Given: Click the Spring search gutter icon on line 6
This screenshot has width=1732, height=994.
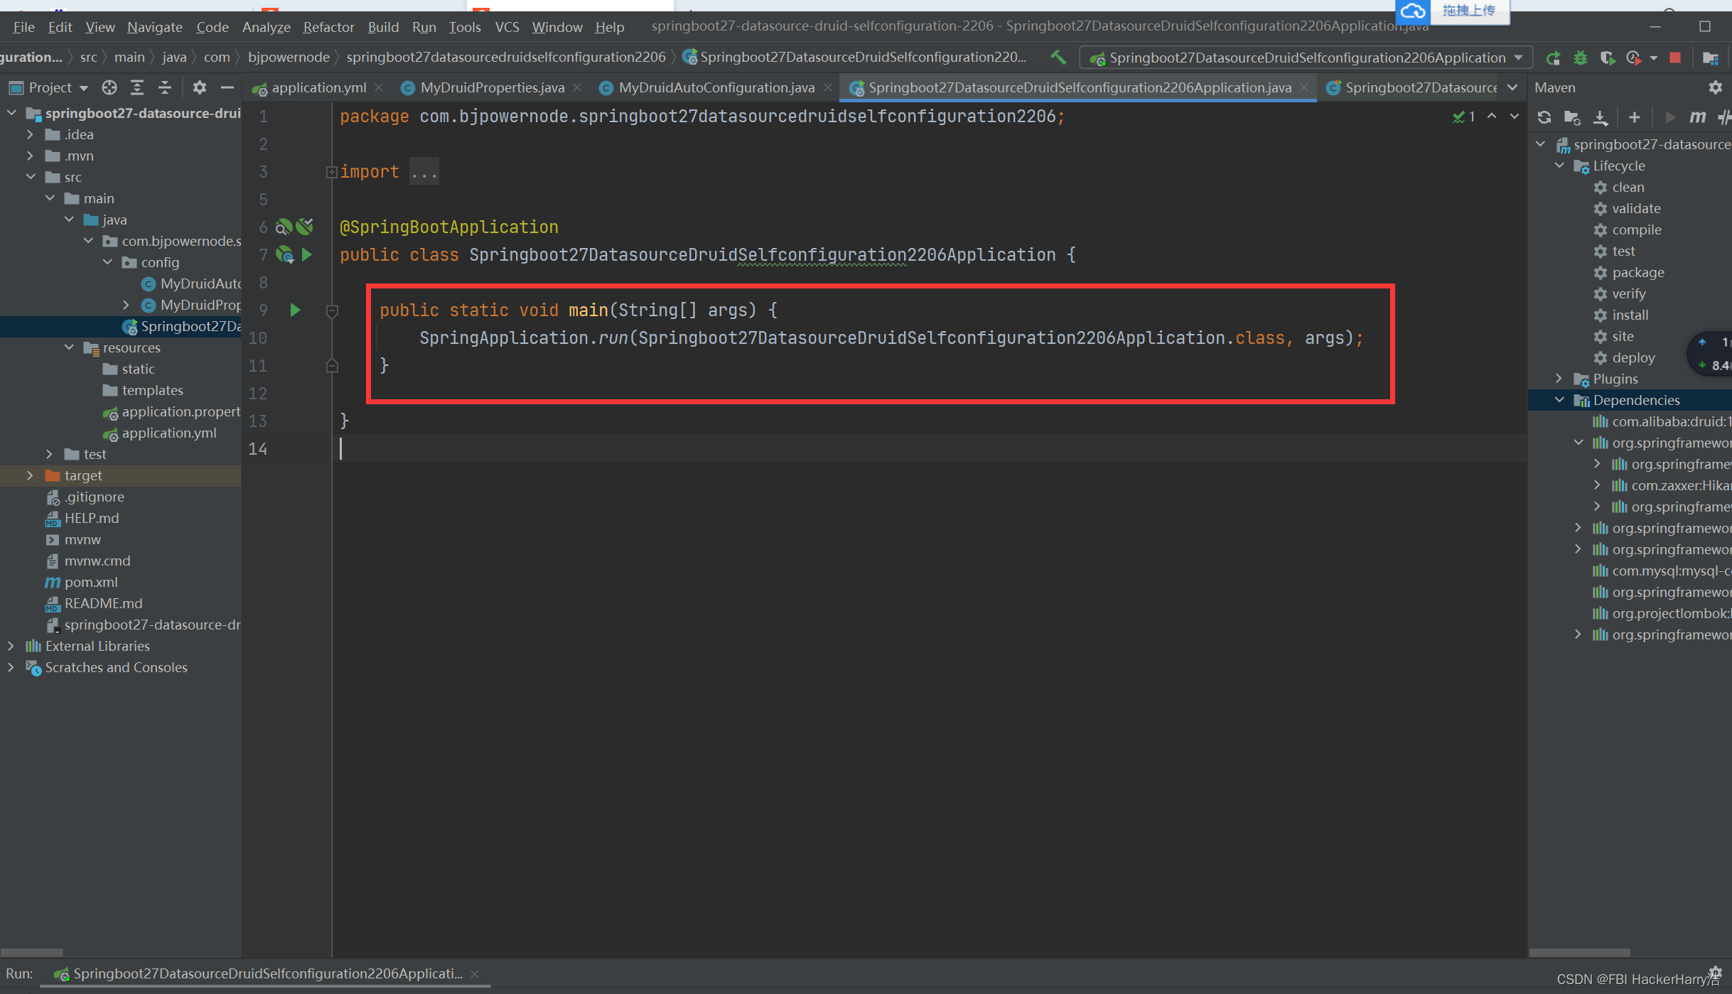Looking at the screenshot, I should click(284, 227).
